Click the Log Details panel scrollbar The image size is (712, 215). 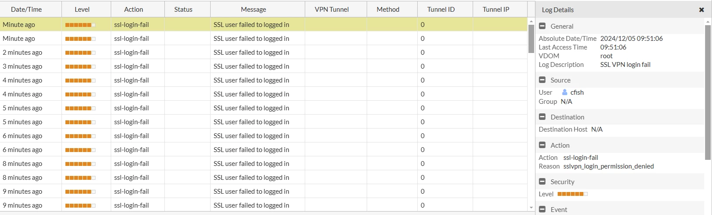click(x=708, y=92)
